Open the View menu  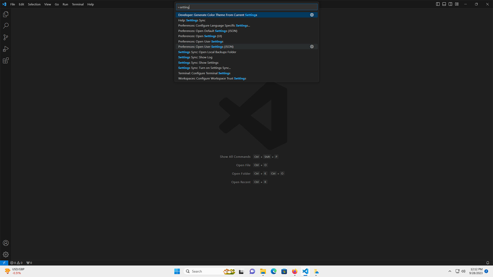48,4
